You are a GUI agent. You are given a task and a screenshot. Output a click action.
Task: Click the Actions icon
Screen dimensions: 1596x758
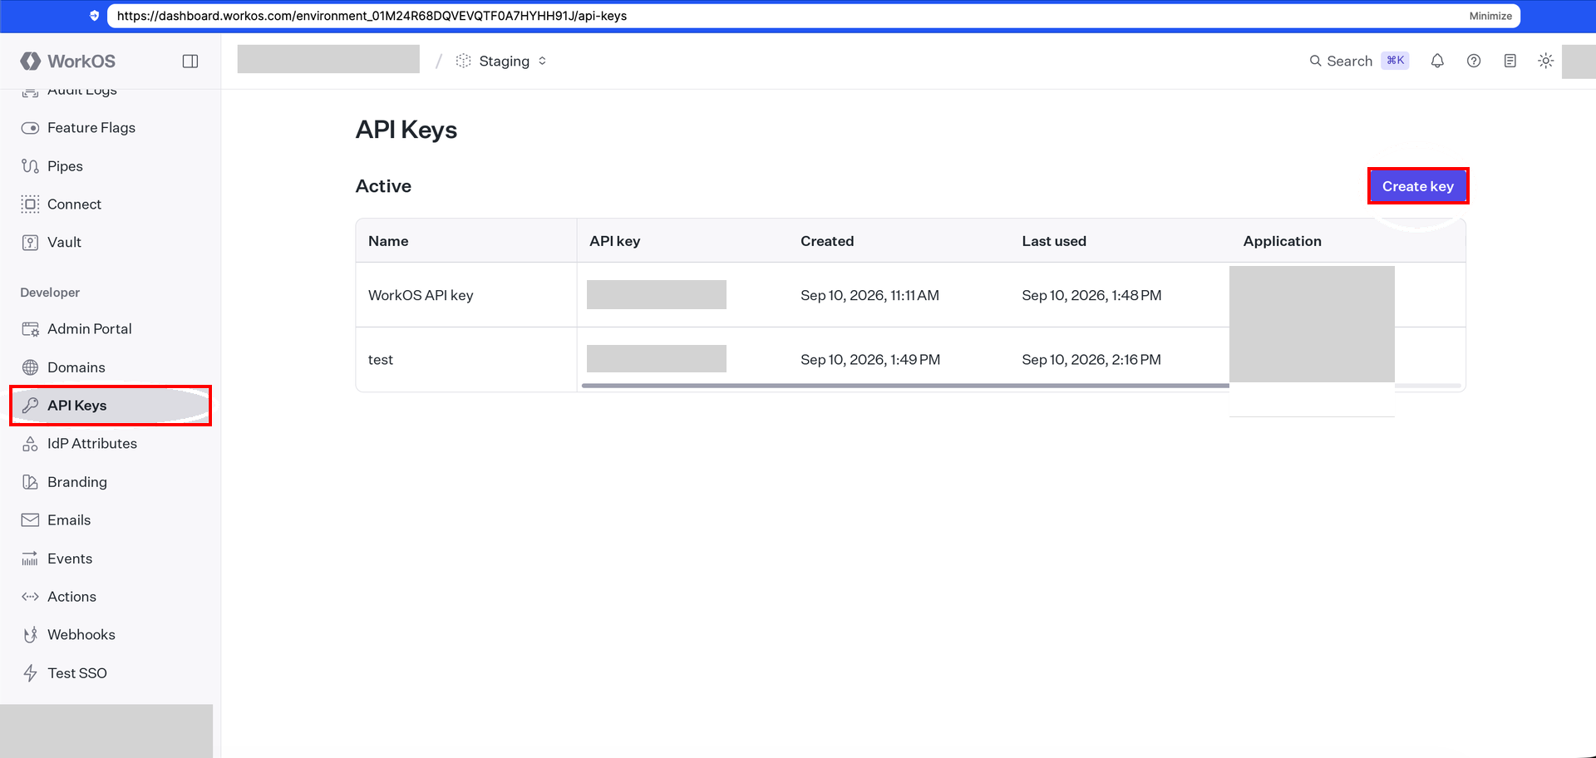[30, 597]
